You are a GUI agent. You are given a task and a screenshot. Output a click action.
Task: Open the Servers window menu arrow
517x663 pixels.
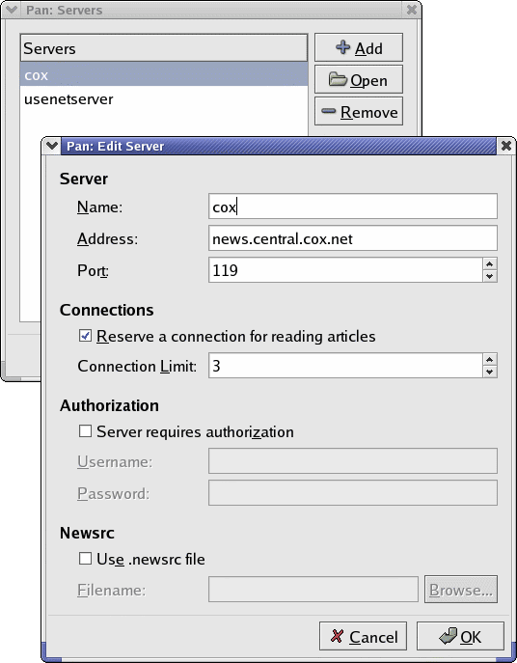(12, 10)
